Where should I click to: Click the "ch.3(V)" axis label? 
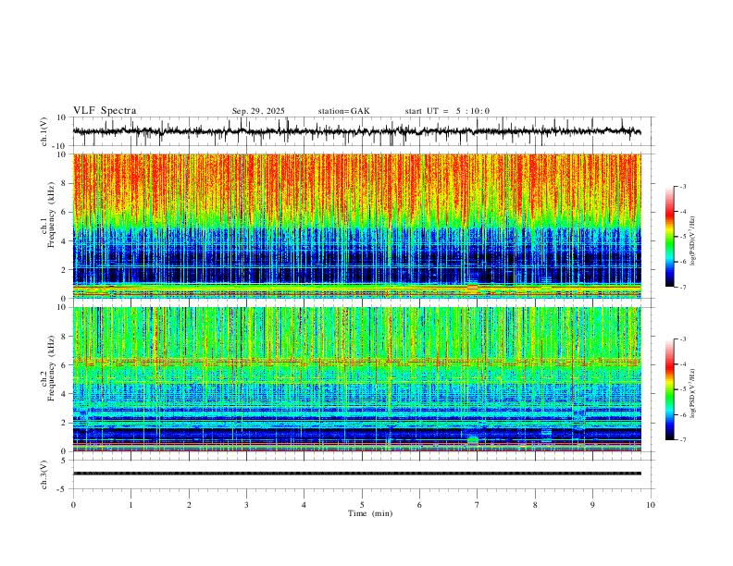[x=44, y=474]
